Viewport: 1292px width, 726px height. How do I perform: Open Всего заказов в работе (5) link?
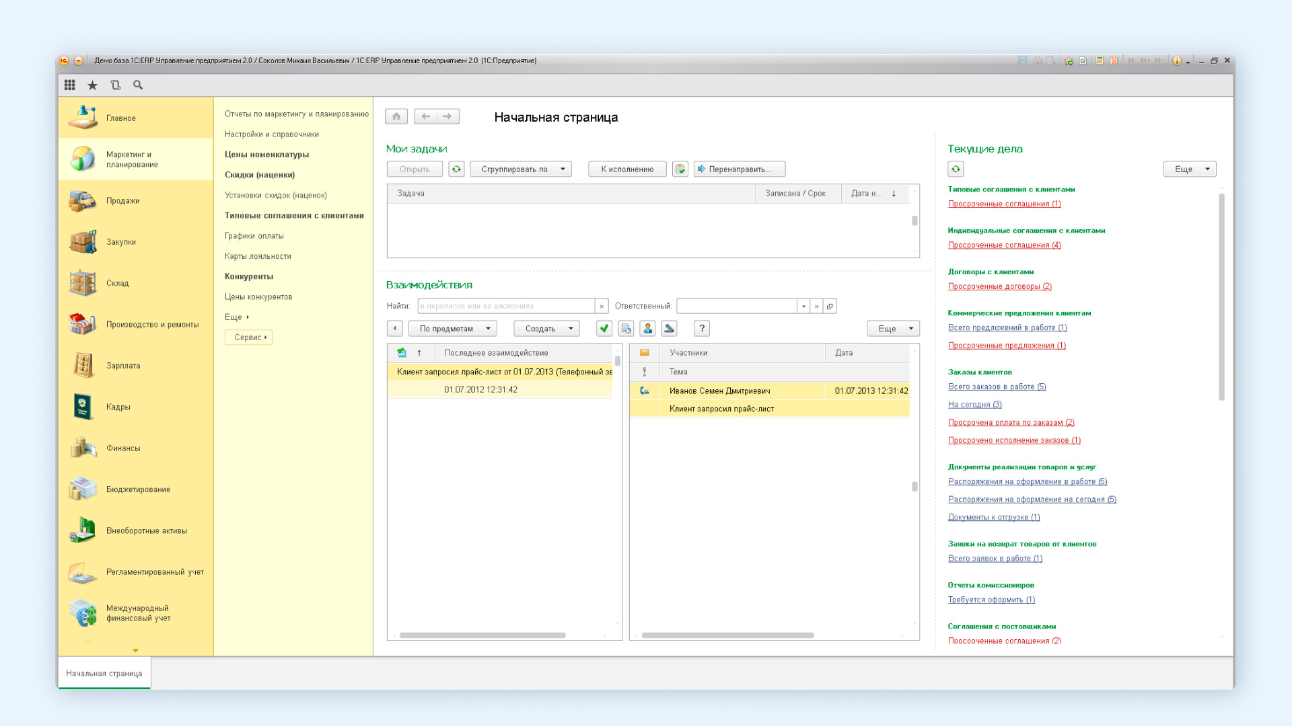pyautogui.click(x=997, y=387)
